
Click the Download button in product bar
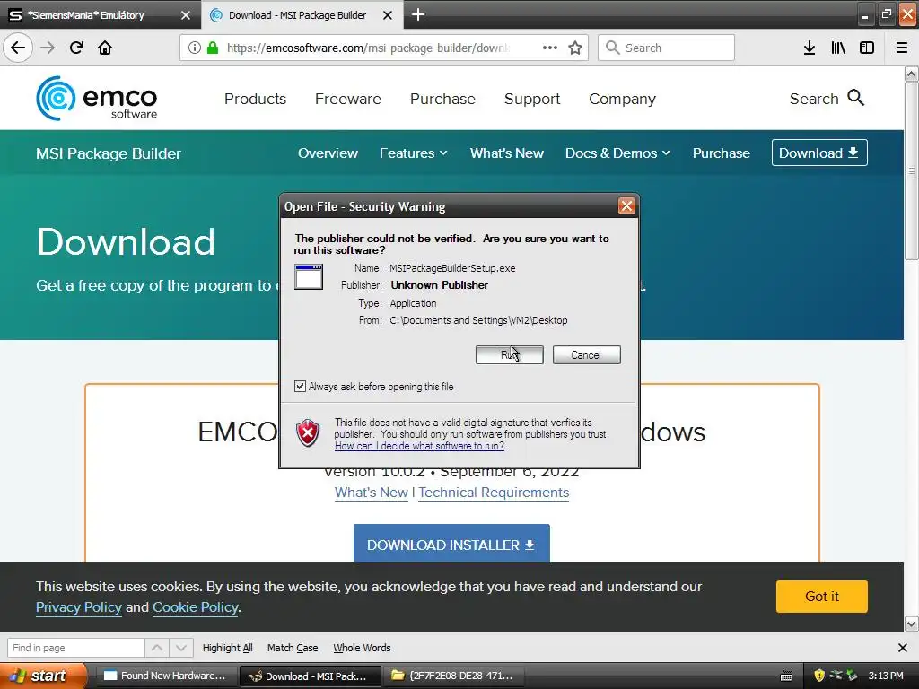[x=819, y=153]
